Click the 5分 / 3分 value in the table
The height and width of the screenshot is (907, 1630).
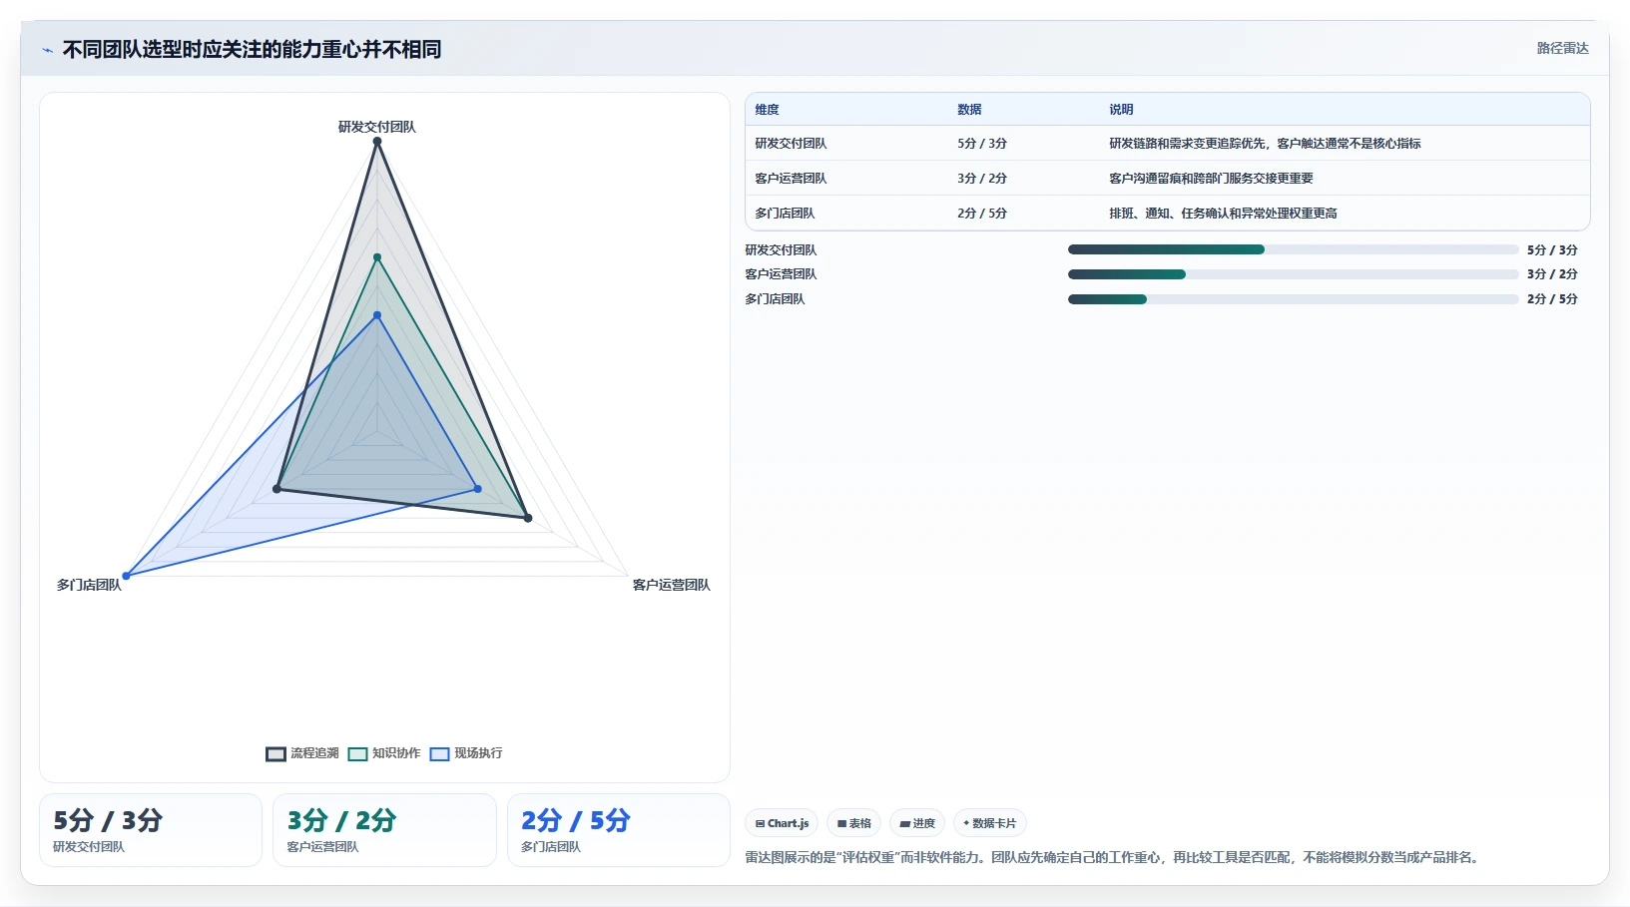click(982, 144)
